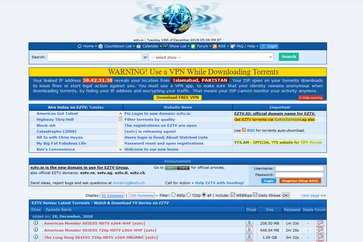Open Black-ish show link
This screenshot has width=363, height=242.
[x=46, y=125]
